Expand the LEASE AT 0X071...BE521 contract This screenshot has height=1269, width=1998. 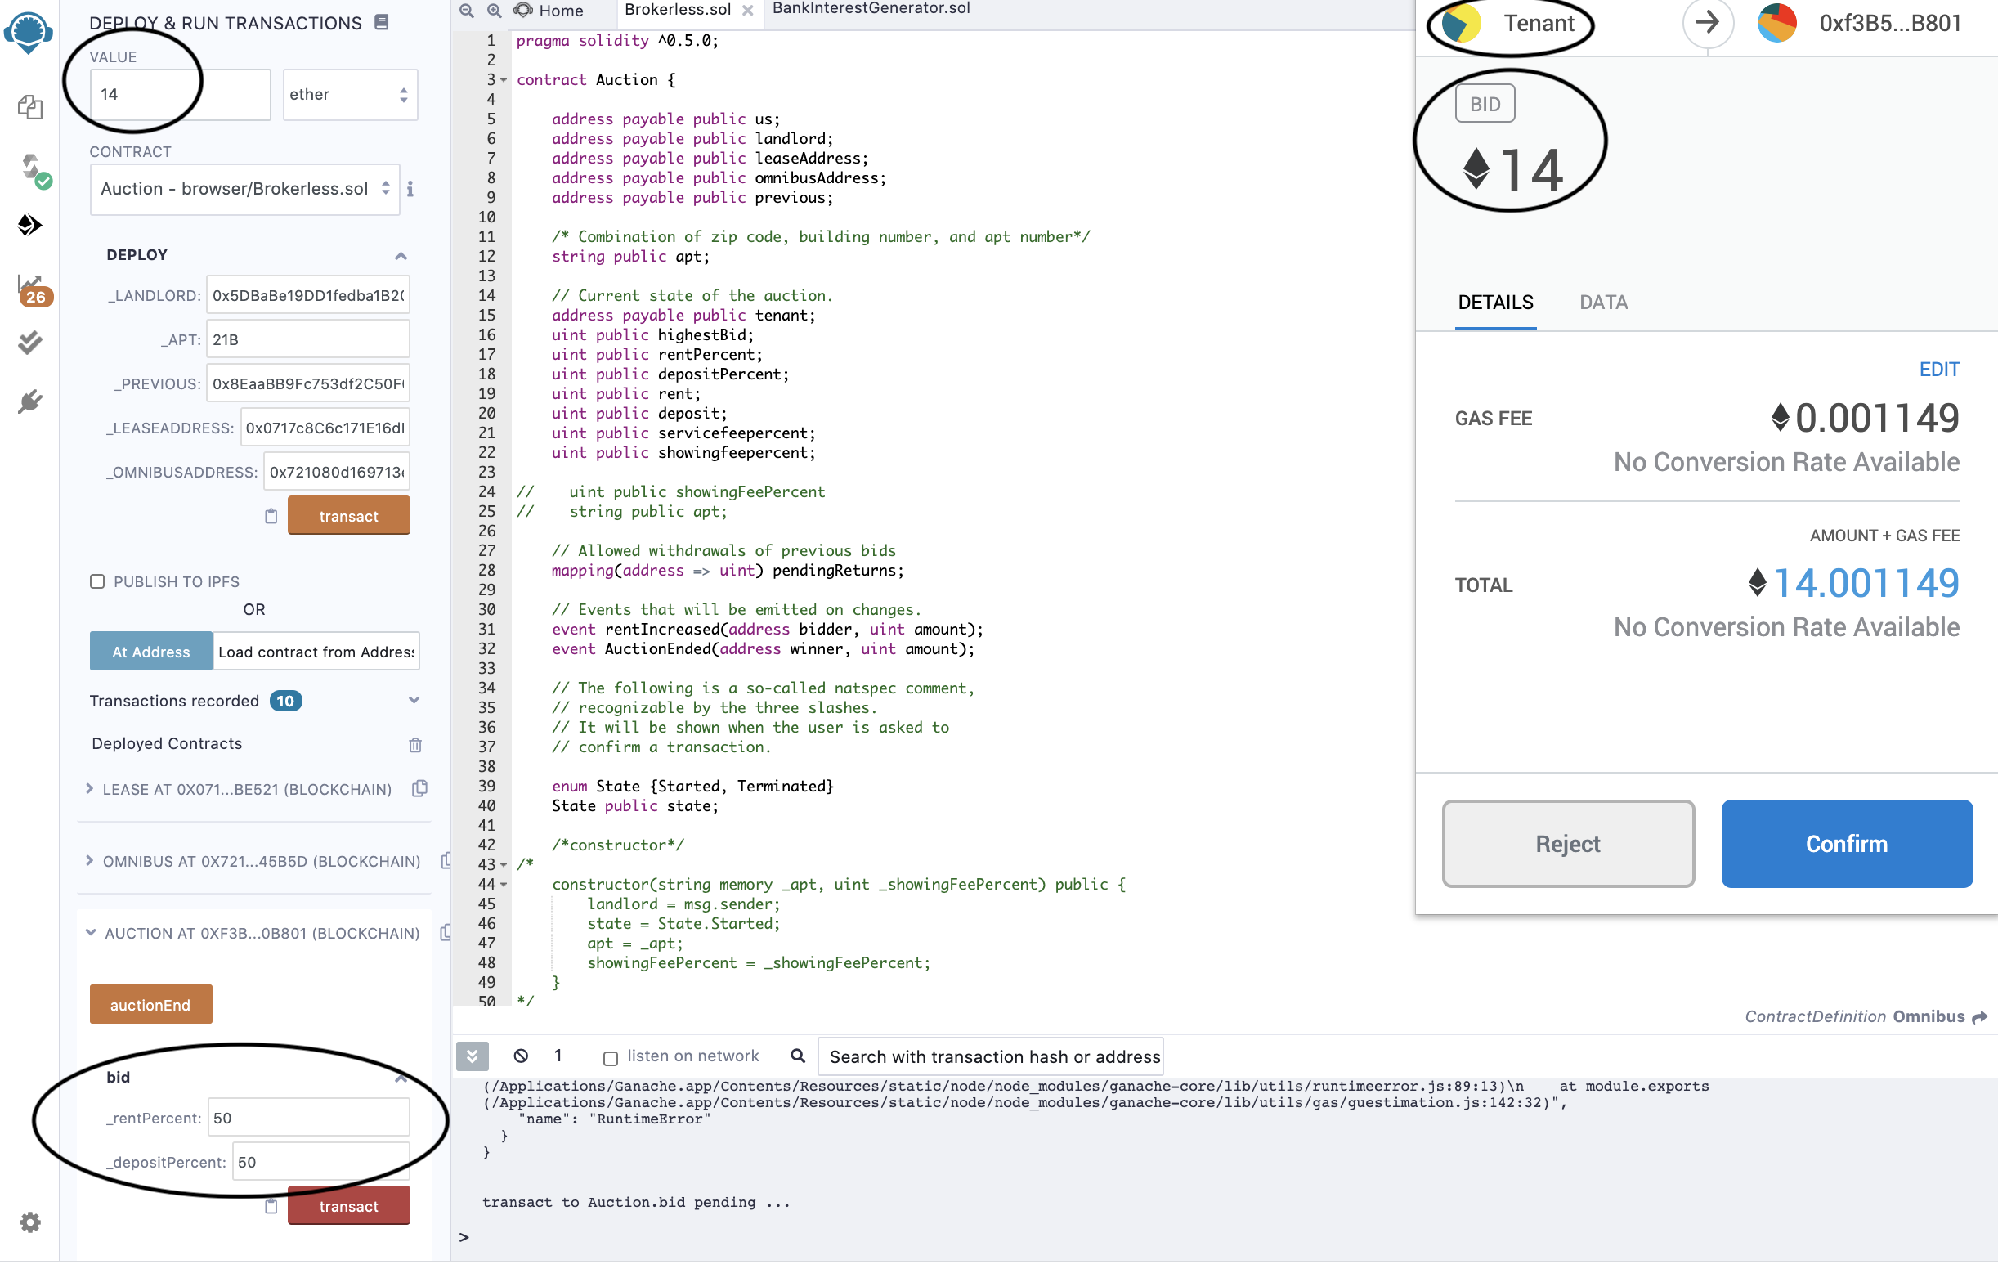coord(90,788)
